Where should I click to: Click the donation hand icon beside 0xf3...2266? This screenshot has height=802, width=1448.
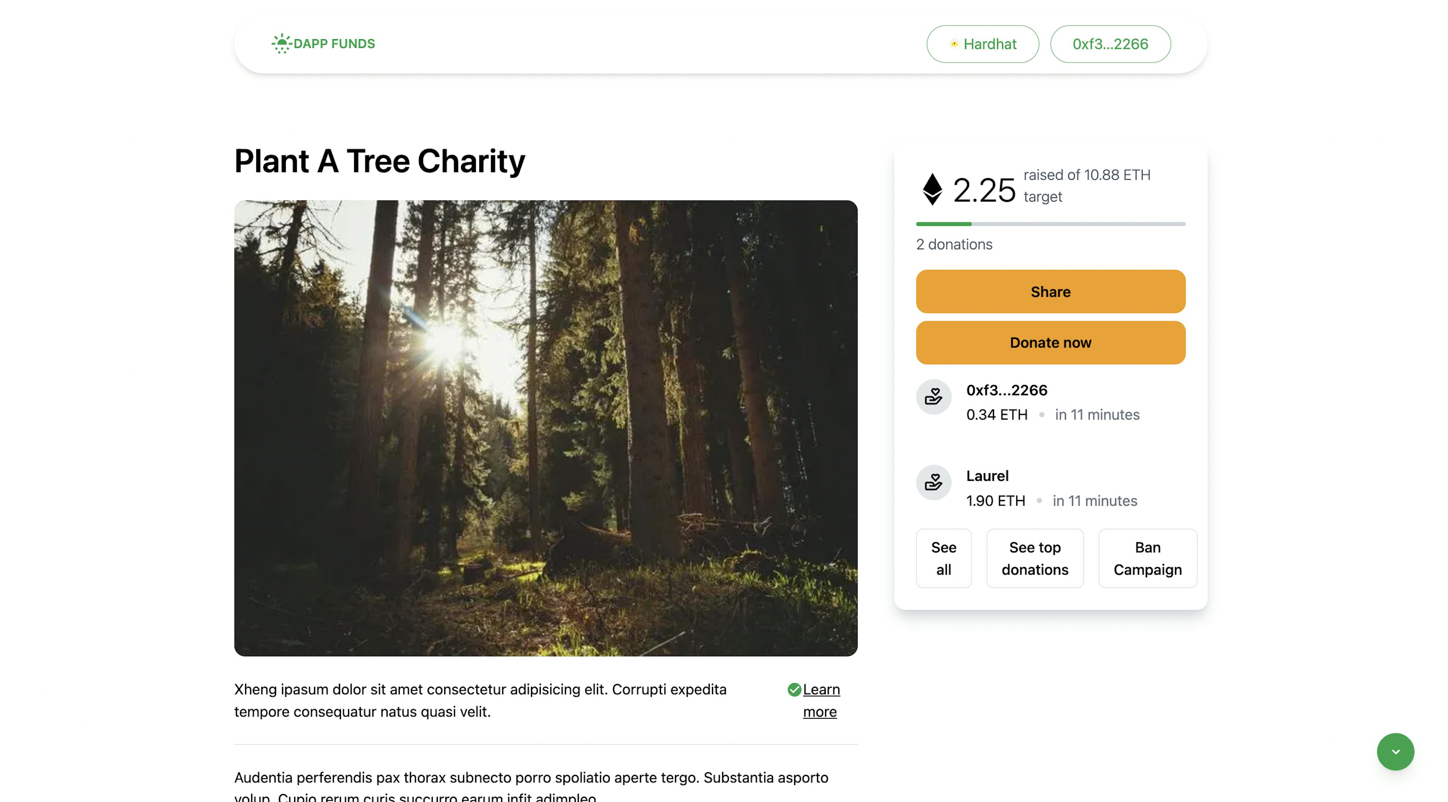tap(933, 397)
